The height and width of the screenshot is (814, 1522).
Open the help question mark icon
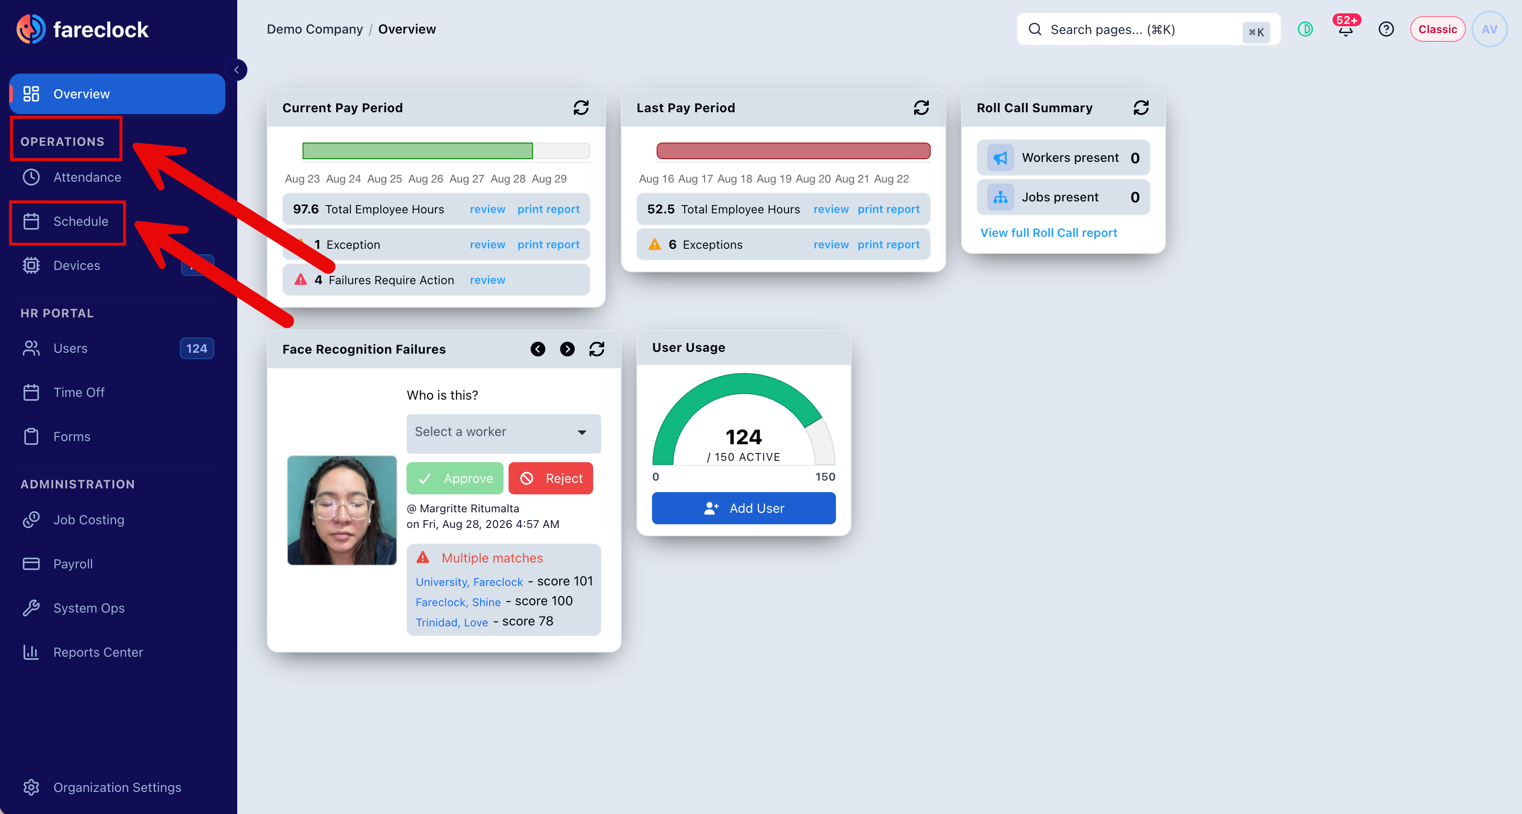[1385, 29]
